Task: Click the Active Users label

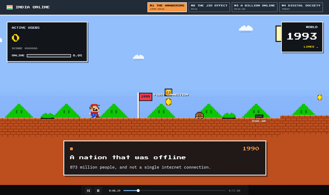Action: tap(26, 28)
